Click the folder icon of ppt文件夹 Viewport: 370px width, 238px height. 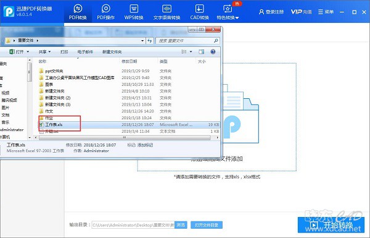41,70
